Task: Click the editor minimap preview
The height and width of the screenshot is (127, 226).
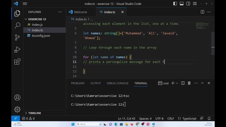Action: (202, 26)
